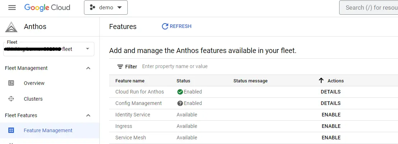Select Clusters in the sidebar
398x144 pixels.
[33, 99]
